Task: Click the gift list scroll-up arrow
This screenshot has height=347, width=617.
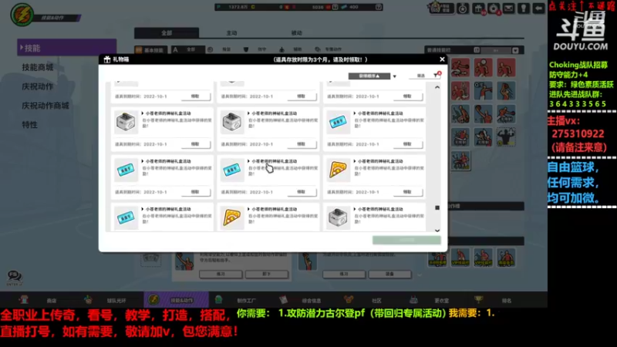Action: point(437,87)
